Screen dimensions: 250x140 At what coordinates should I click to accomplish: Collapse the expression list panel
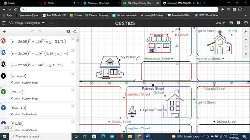[75, 31]
